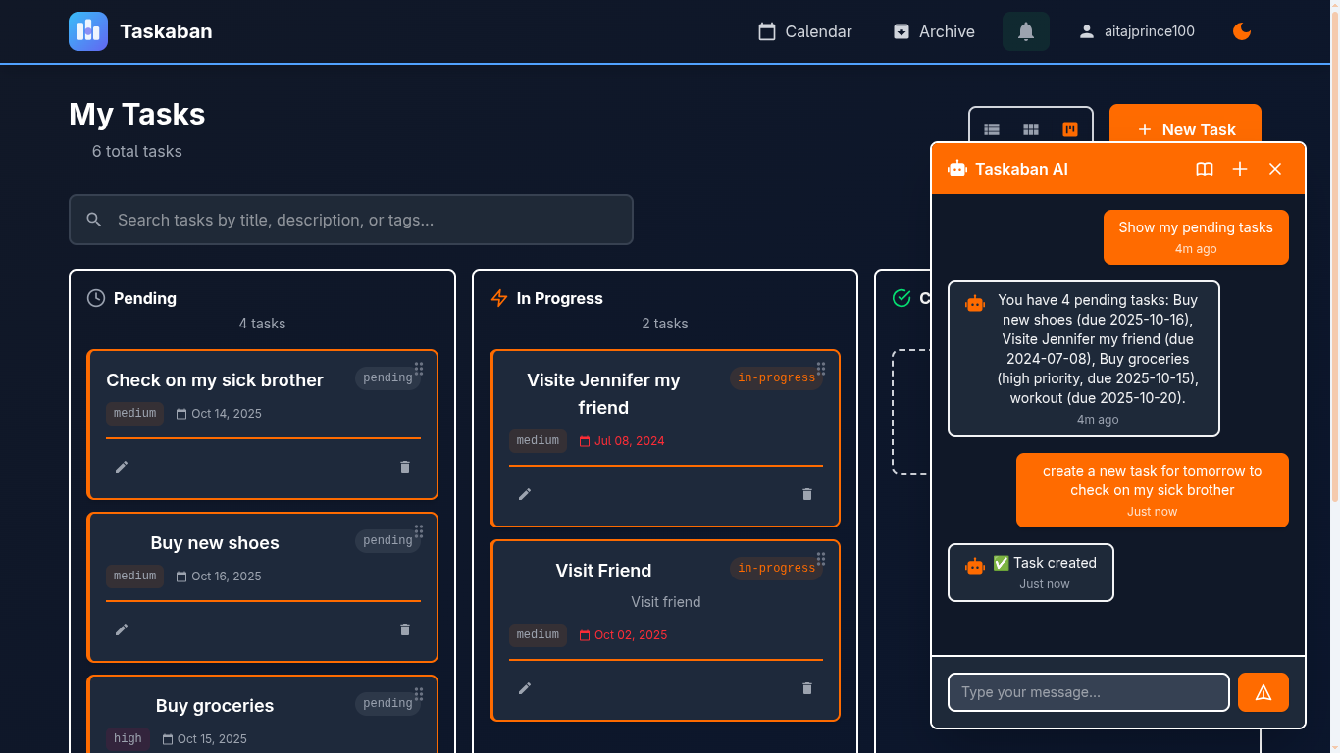1340x753 pixels.
Task: Click the drag handle on Visit Friend card
Action: 821,559
